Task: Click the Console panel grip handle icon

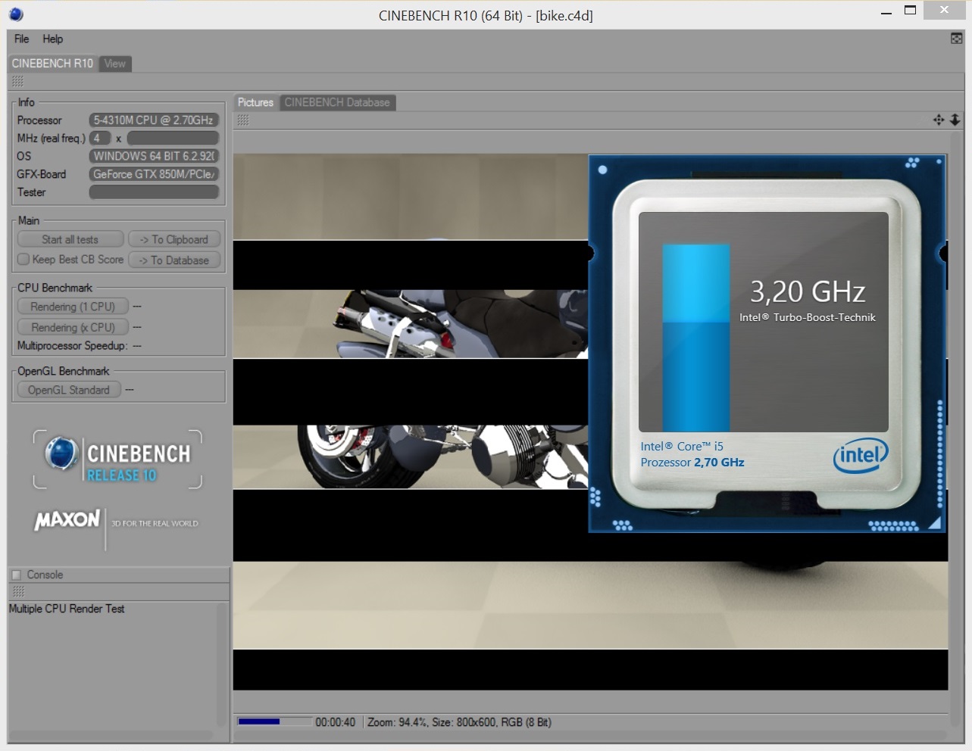Action: tap(18, 591)
